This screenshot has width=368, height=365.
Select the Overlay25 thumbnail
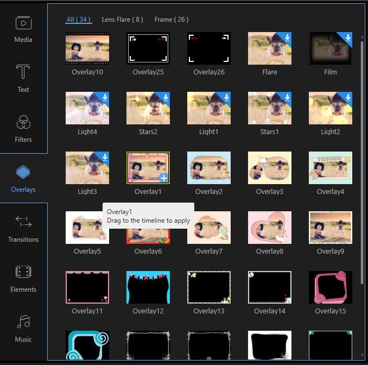click(x=148, y=48)
